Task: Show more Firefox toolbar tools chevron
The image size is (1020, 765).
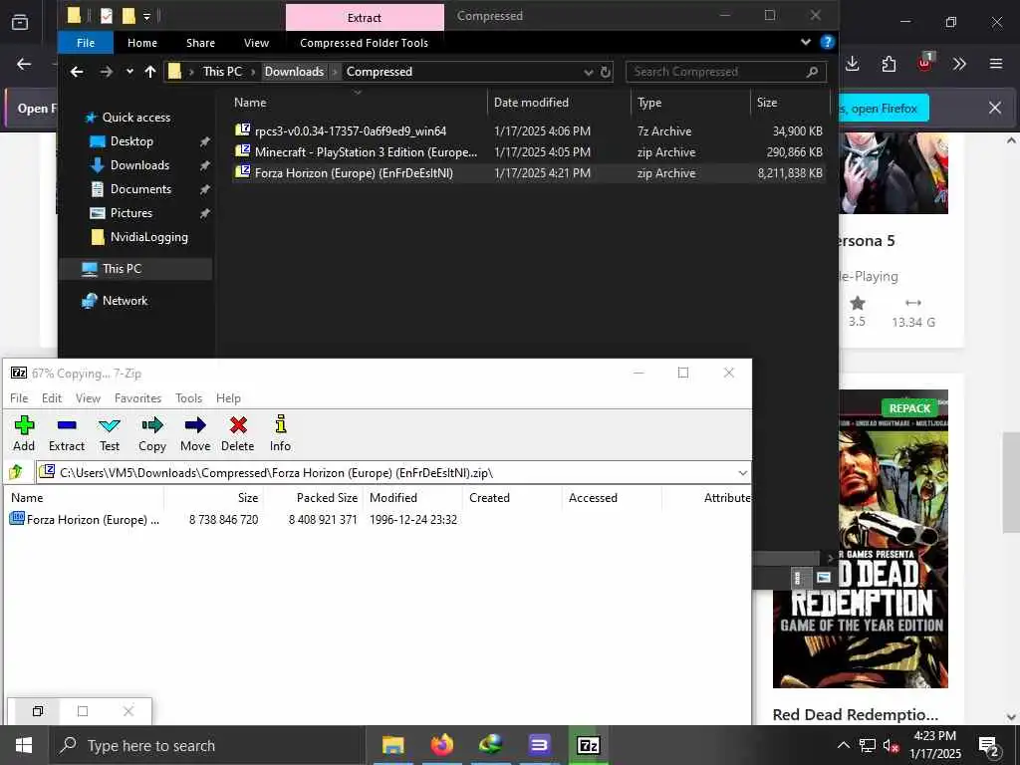Action: point(959,64)
